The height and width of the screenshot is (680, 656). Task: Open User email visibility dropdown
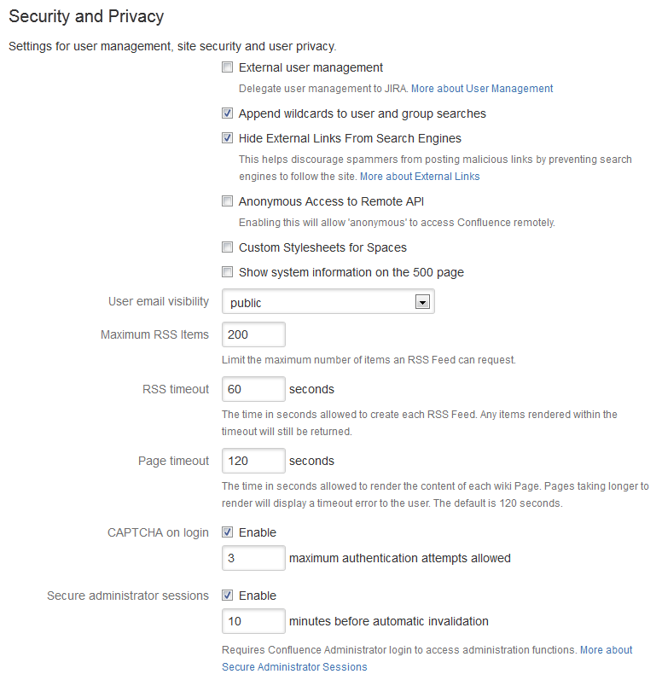pos(328,302)
